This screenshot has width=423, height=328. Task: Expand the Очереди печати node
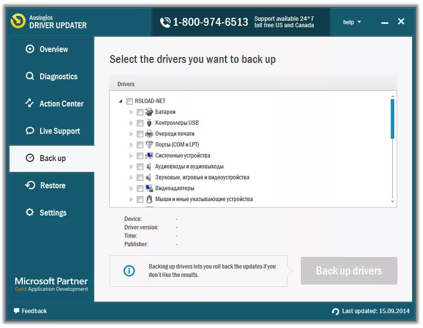[x=130, y=133]
